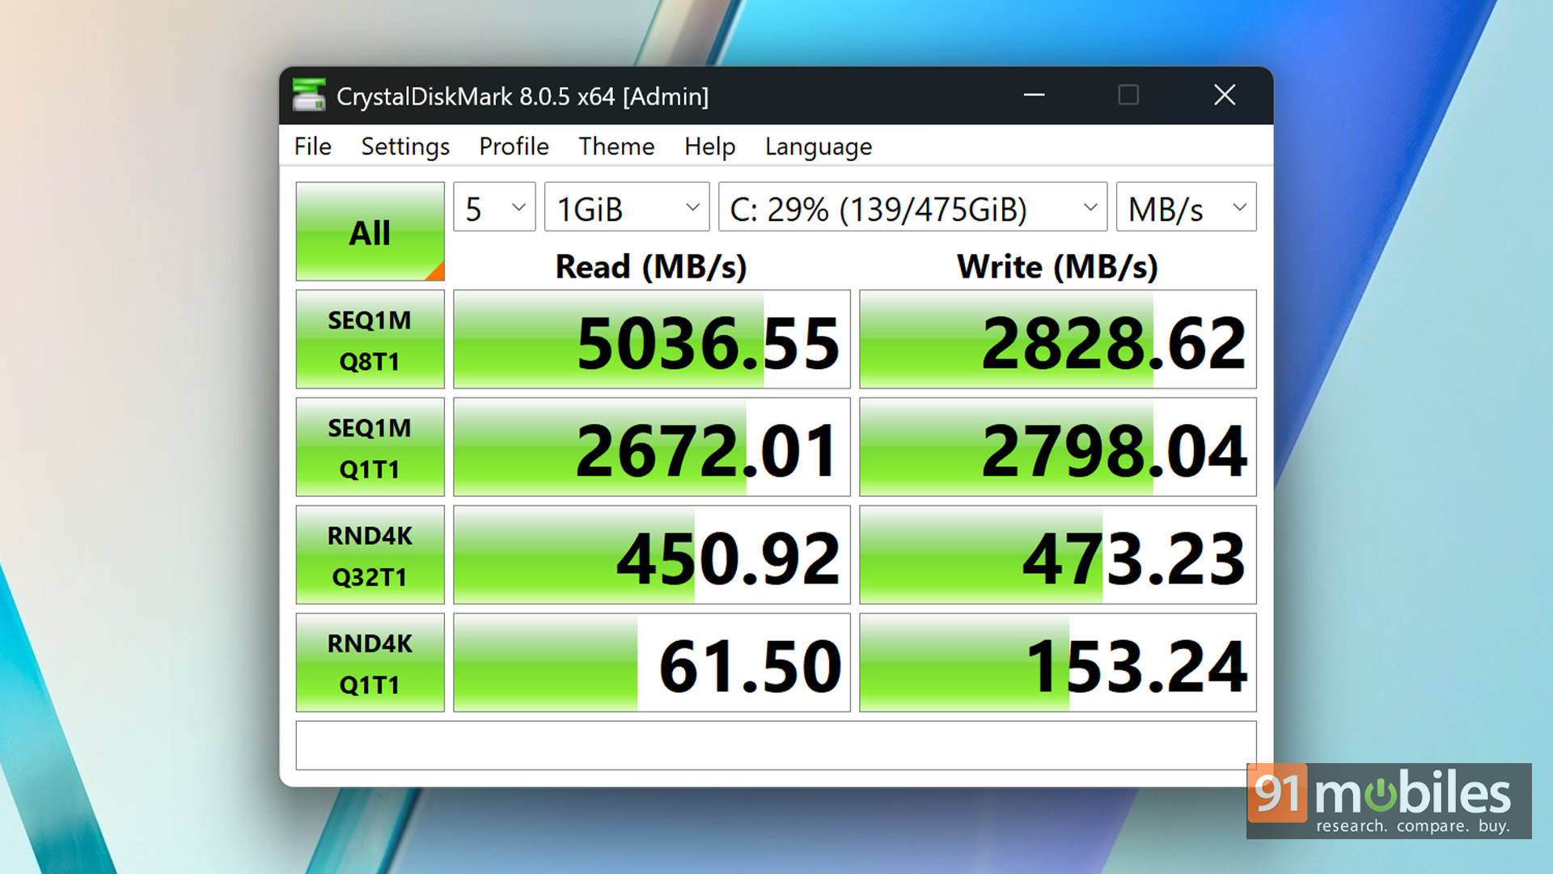Open the test count dropdown showing 5
1553x874 pixels.
[x=494, y=208]
